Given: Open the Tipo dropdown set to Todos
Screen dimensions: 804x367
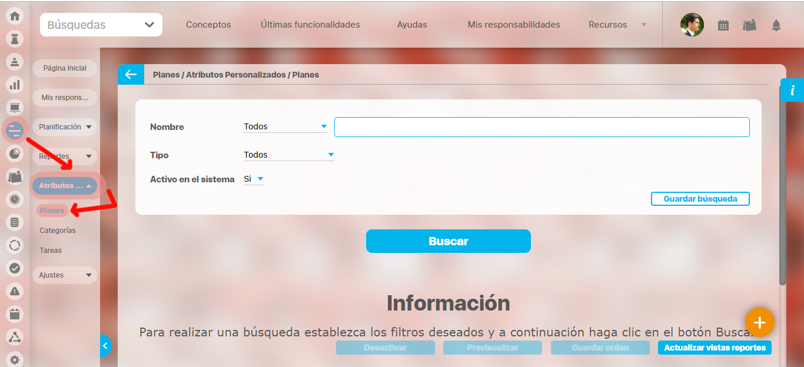Looking at the screenshot, I should pyautogui.click(x=288, y=155).
